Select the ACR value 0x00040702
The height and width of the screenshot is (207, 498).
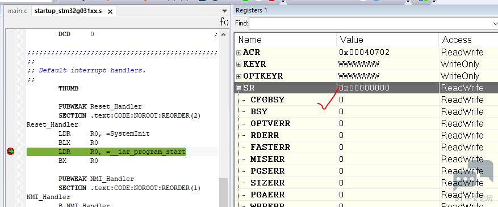click(364, 52)
